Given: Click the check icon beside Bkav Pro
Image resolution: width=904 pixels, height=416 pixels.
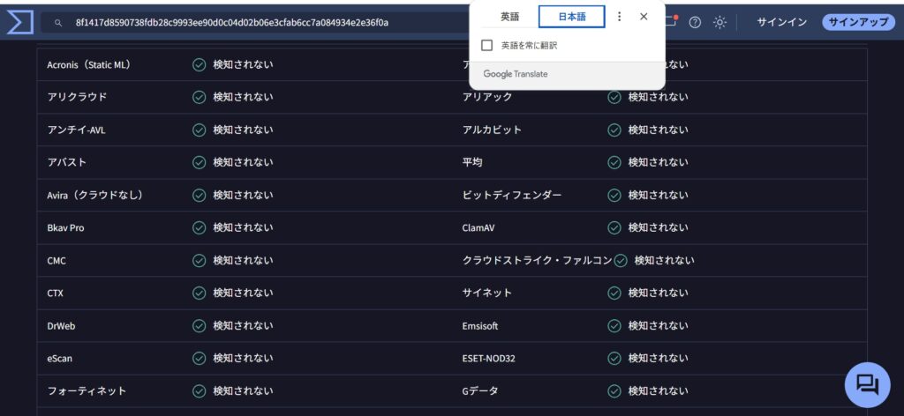Looking at the screenshot, I should 199,228.
